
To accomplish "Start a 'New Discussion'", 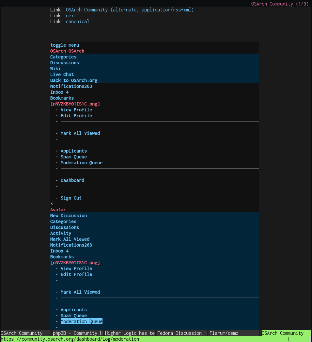I will point(69,216).
